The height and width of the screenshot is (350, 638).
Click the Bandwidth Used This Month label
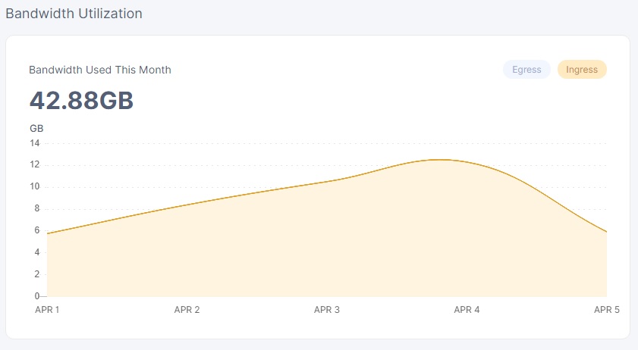[100, 70]
